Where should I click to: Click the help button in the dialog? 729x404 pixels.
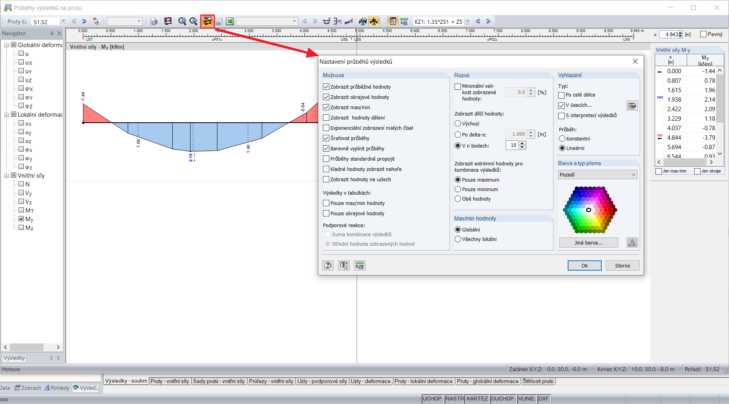tap(328, 266)
